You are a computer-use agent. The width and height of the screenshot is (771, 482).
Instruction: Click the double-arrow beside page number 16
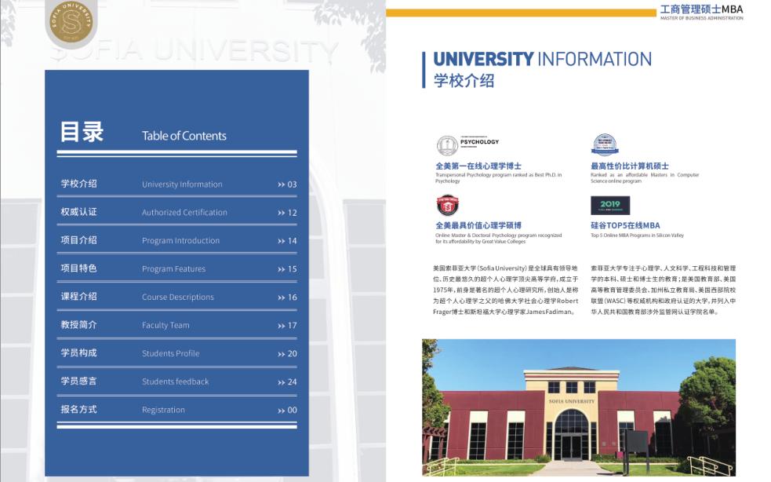282,298
